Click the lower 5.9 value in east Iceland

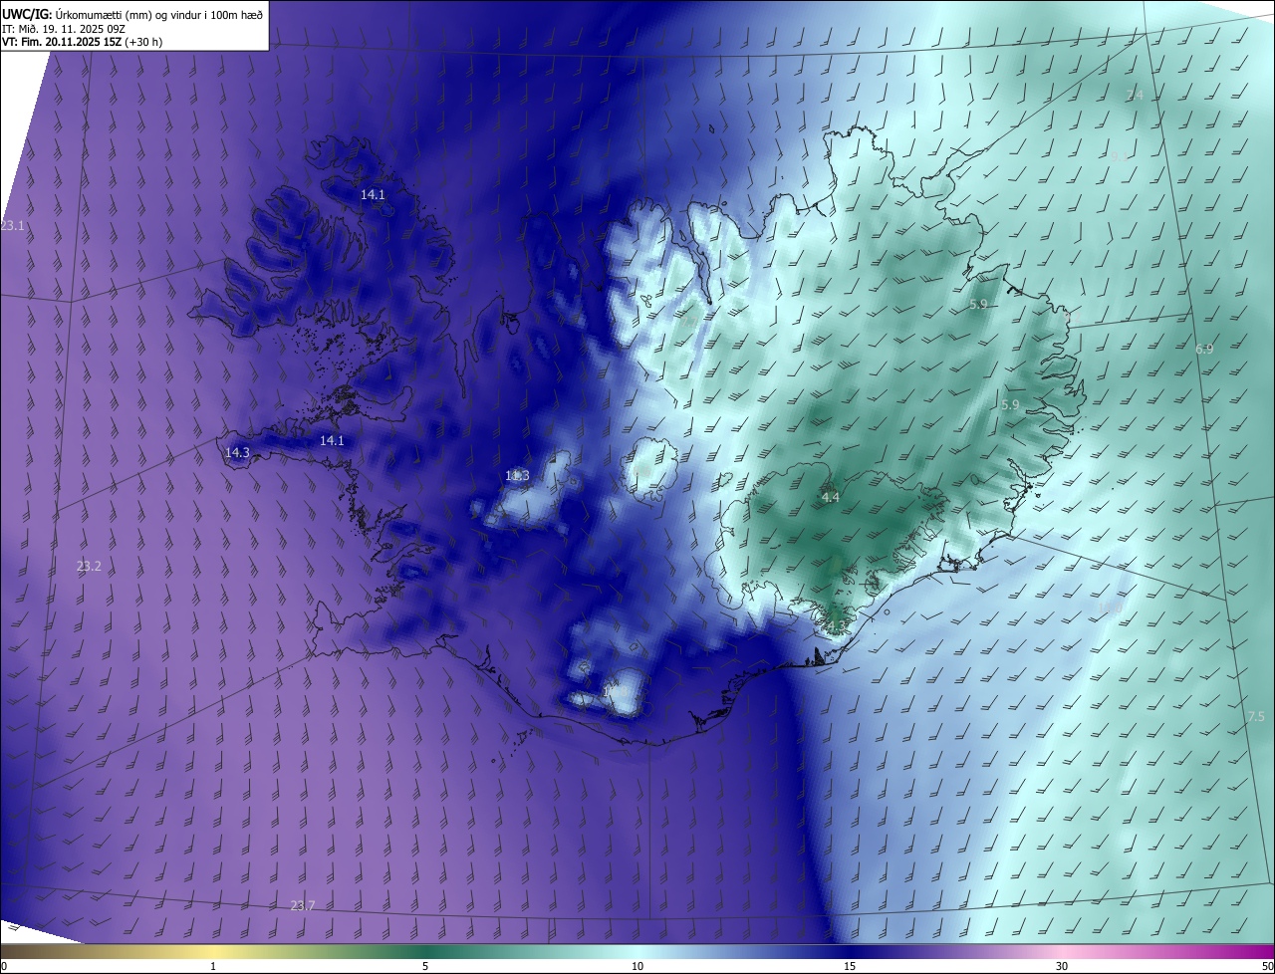1010,404
